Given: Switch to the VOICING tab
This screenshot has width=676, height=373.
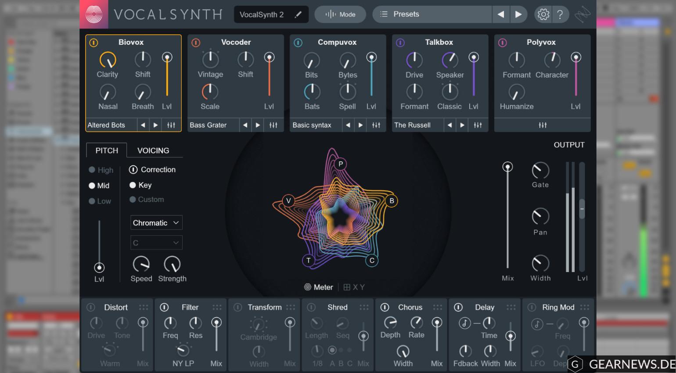Looking at the screenshot, I should click(153, 151).
